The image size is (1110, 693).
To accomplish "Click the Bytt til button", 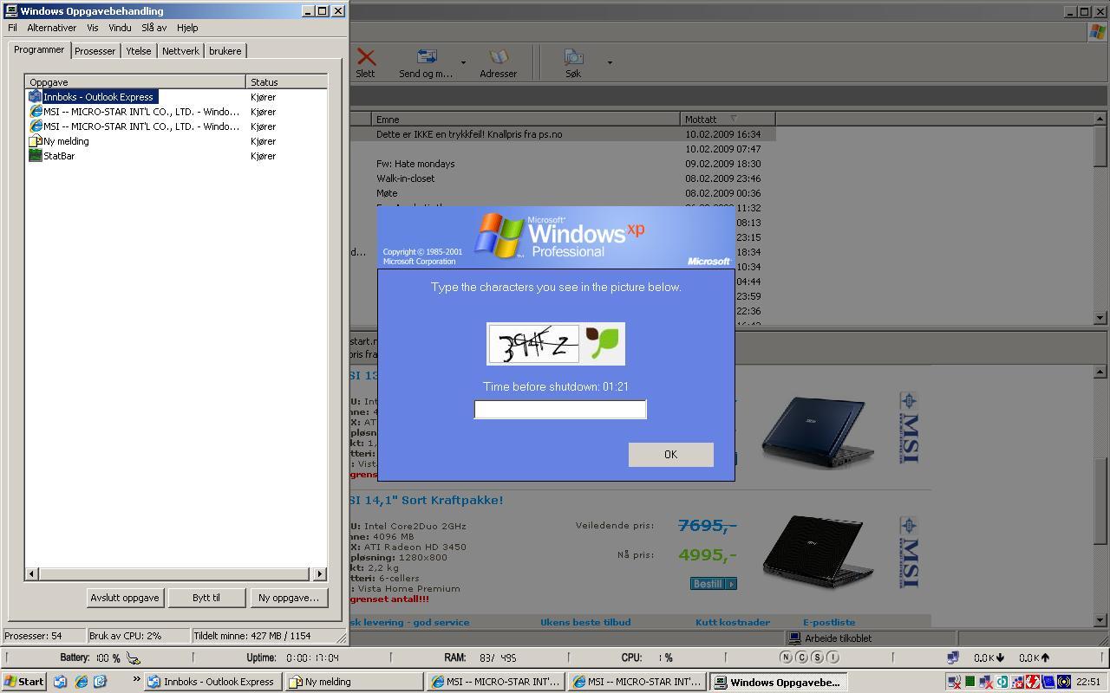I will (206, 598).
